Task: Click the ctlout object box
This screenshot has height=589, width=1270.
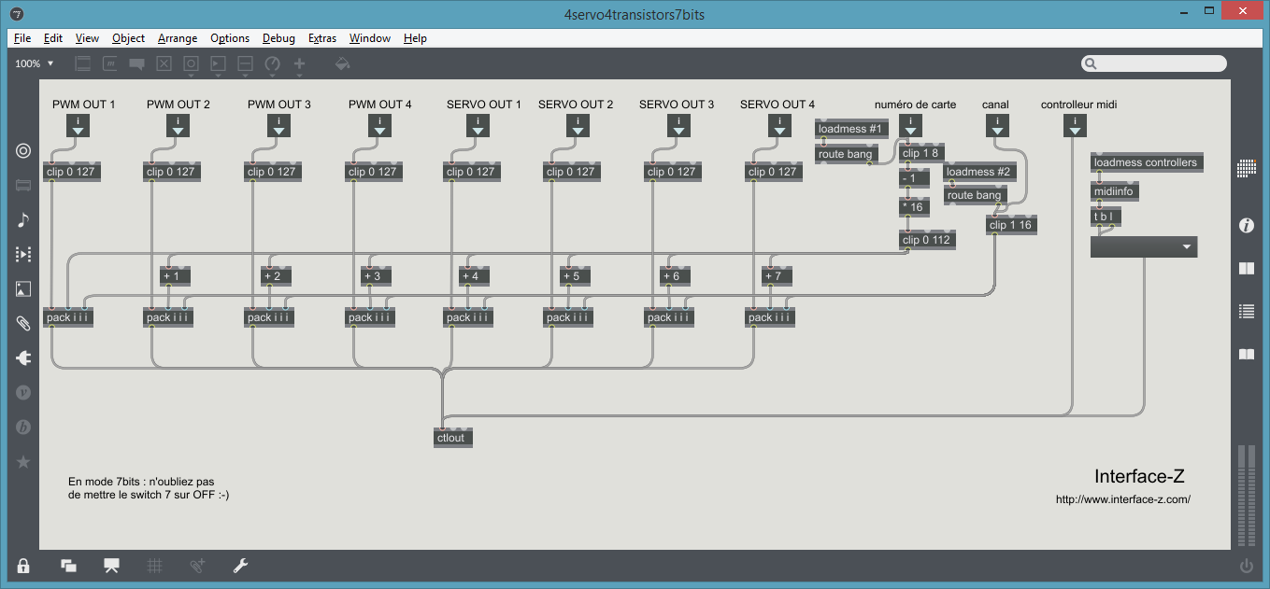Action: click(453, 438)
